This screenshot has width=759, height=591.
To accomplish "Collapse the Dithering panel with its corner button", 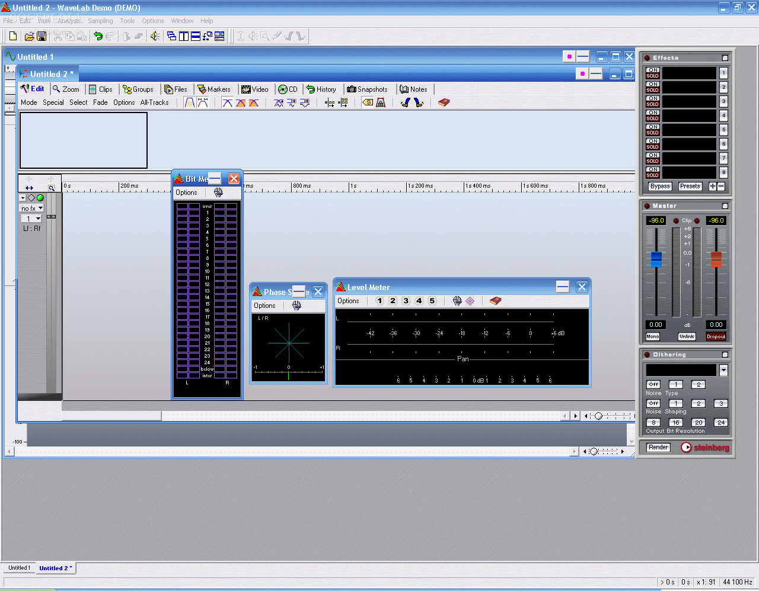I will [x=725, y=355].
